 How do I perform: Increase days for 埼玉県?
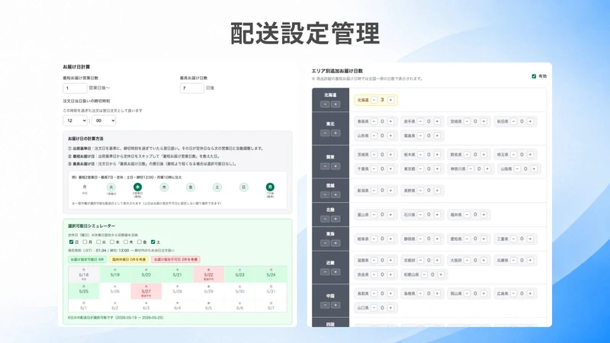pos(530,155)
